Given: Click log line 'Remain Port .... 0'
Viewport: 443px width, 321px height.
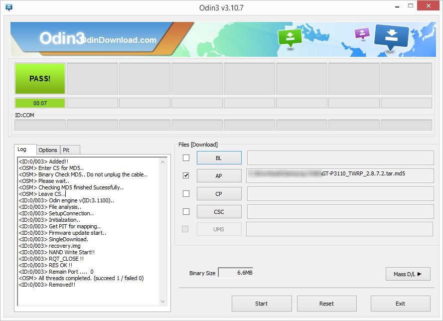Looking at the screenshot, I should tap(56, 272).
